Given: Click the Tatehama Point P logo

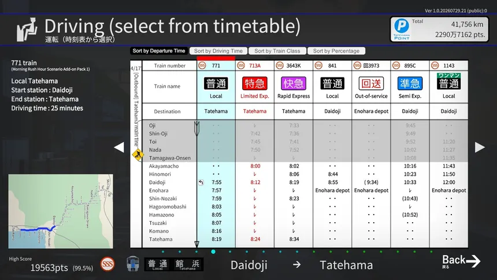Looking at the screenshot, I should (x=402, y=29).
